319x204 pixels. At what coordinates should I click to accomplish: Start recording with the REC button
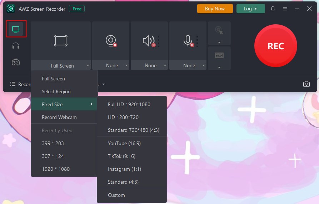(276, 46)
